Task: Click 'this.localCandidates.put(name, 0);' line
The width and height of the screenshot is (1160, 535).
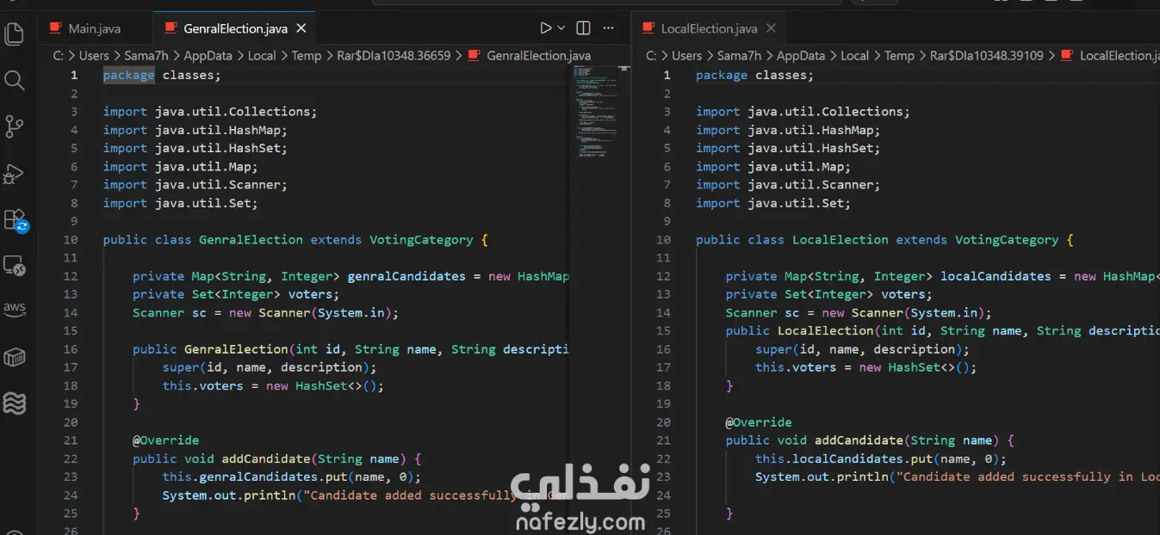Action: pyautogui.click(x=881, y=458)
